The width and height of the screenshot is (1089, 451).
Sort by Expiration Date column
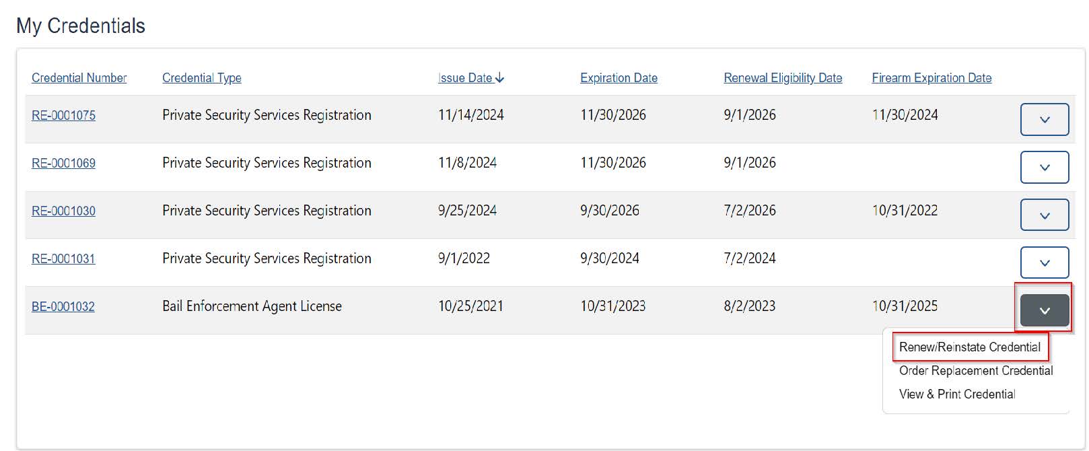point(619,78)
